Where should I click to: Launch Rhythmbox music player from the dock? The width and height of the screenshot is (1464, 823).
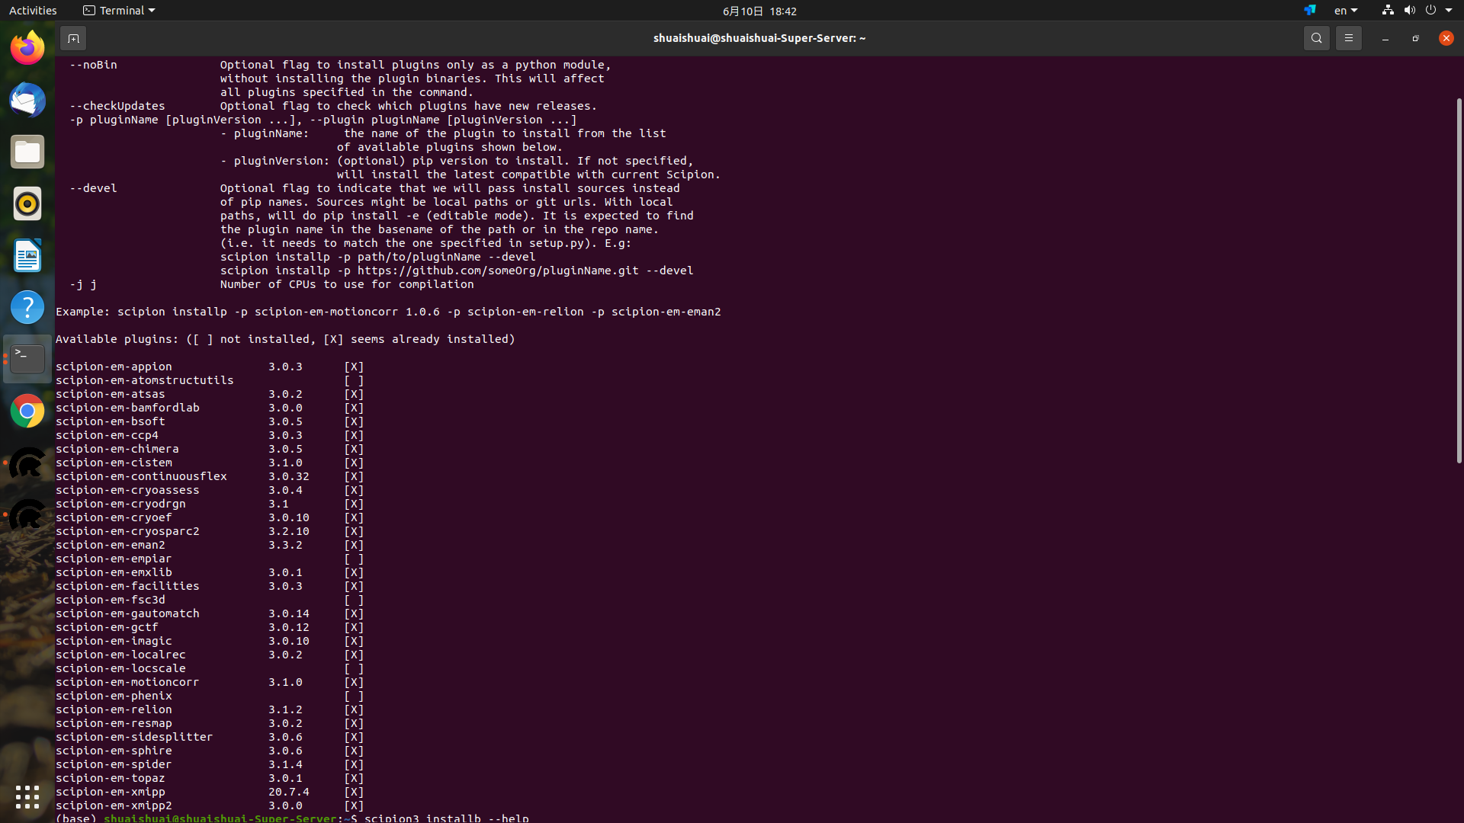27,203
